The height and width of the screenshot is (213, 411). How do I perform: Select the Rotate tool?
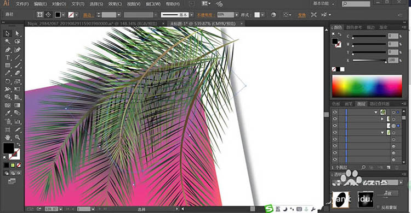click(7, 81)
